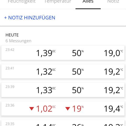Screen dimensions: 126x126
Task: Select the 19,0 °C reading at 23:42
Action: click(113, 53)
